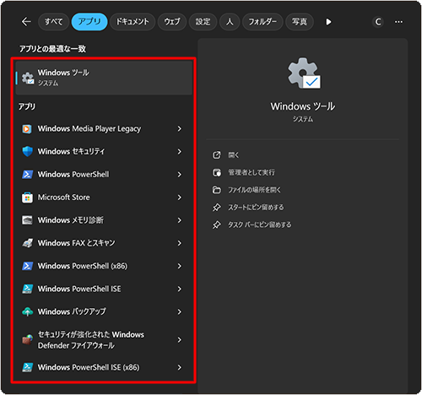Click the shield icon for 管理者として実行
Screen dimensions: 422x395
point(216,172)
